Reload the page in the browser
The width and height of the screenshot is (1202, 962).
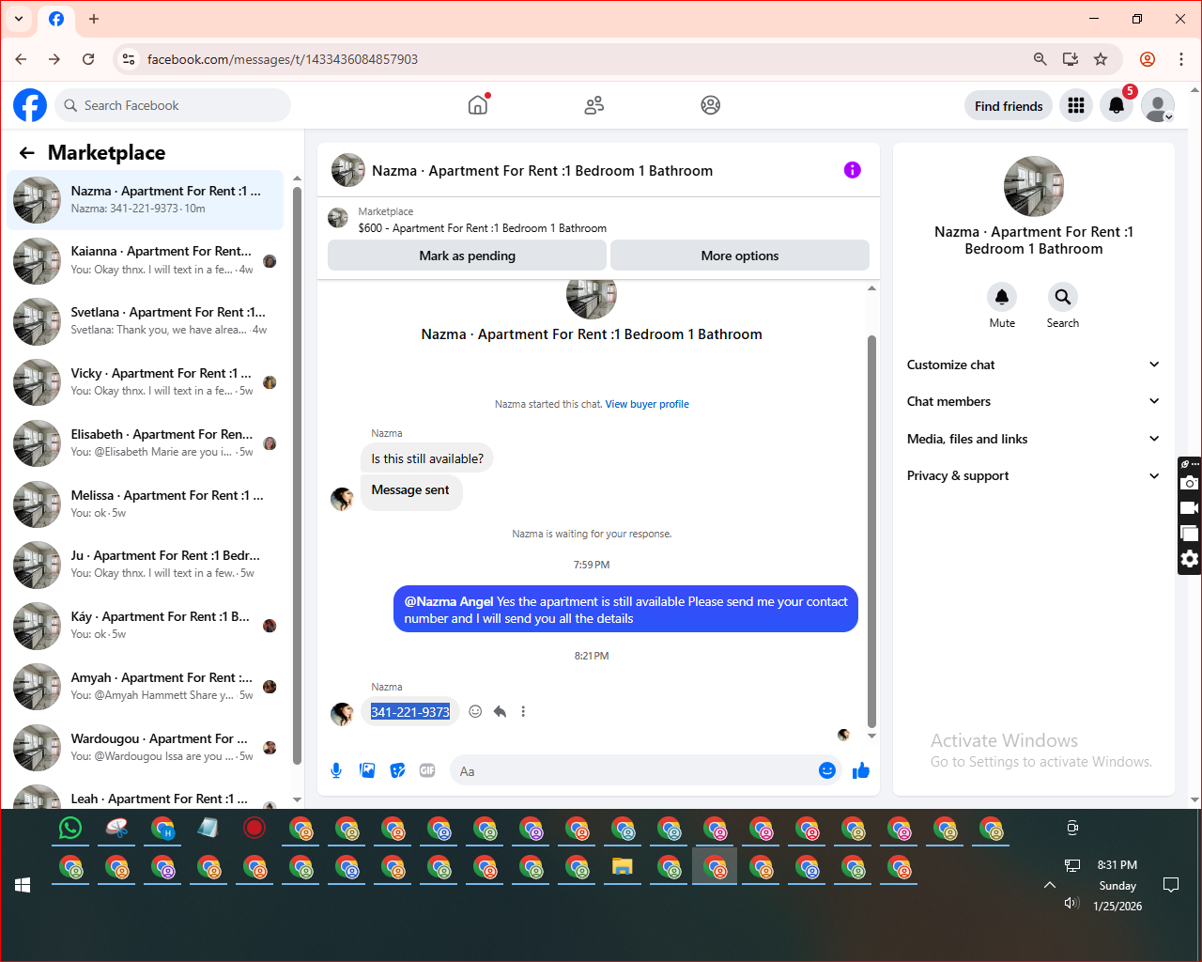coord(88,59)
